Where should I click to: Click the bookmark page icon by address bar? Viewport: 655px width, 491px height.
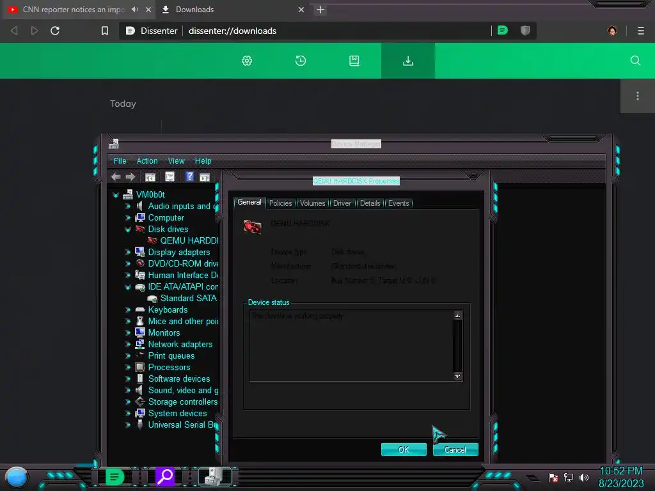[x=105, y=31]
